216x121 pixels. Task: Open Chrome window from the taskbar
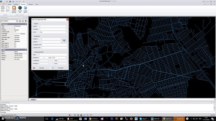(x=94, y=119)
